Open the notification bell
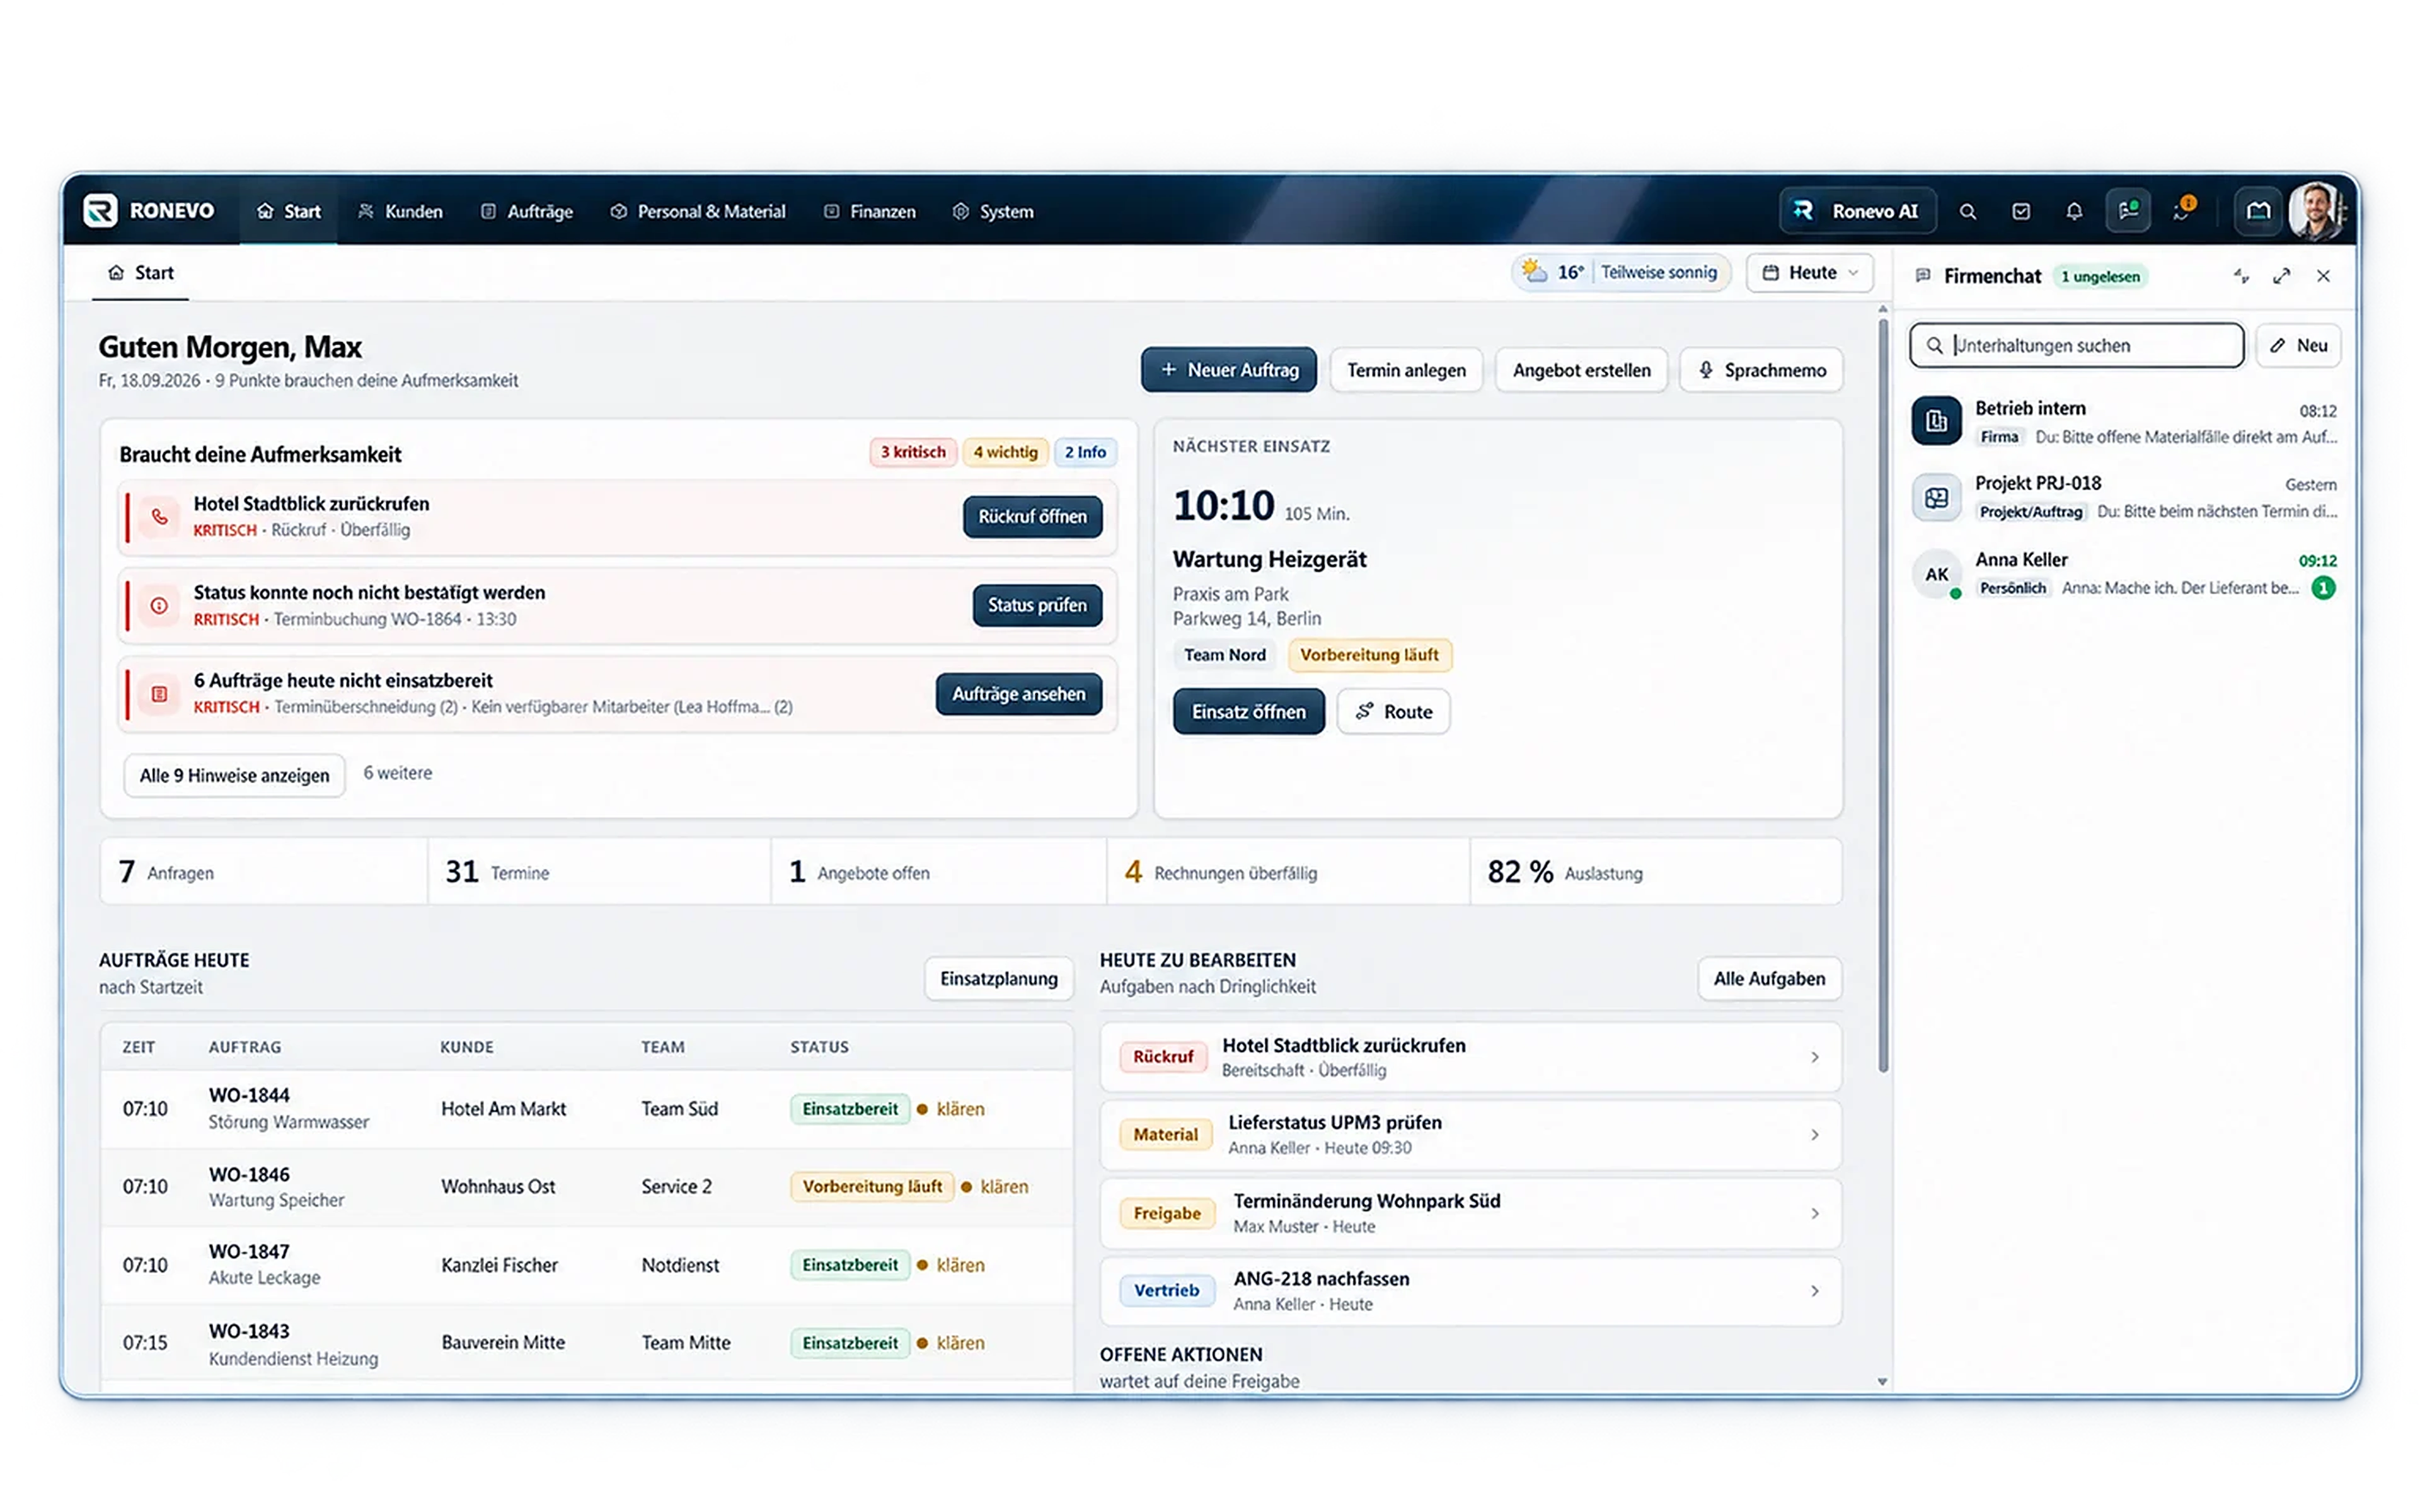The width and height of the screenshot is (2420, 1512). pos(2074,211)
